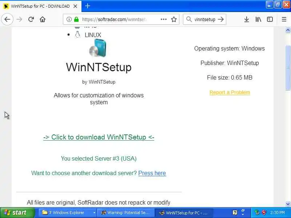Screen dimensions: 291x218
Task: Focus the search box containing vinntsetup
Action: [205, 19]
